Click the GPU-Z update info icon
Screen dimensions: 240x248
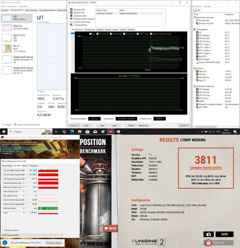(x=5, y=242)
